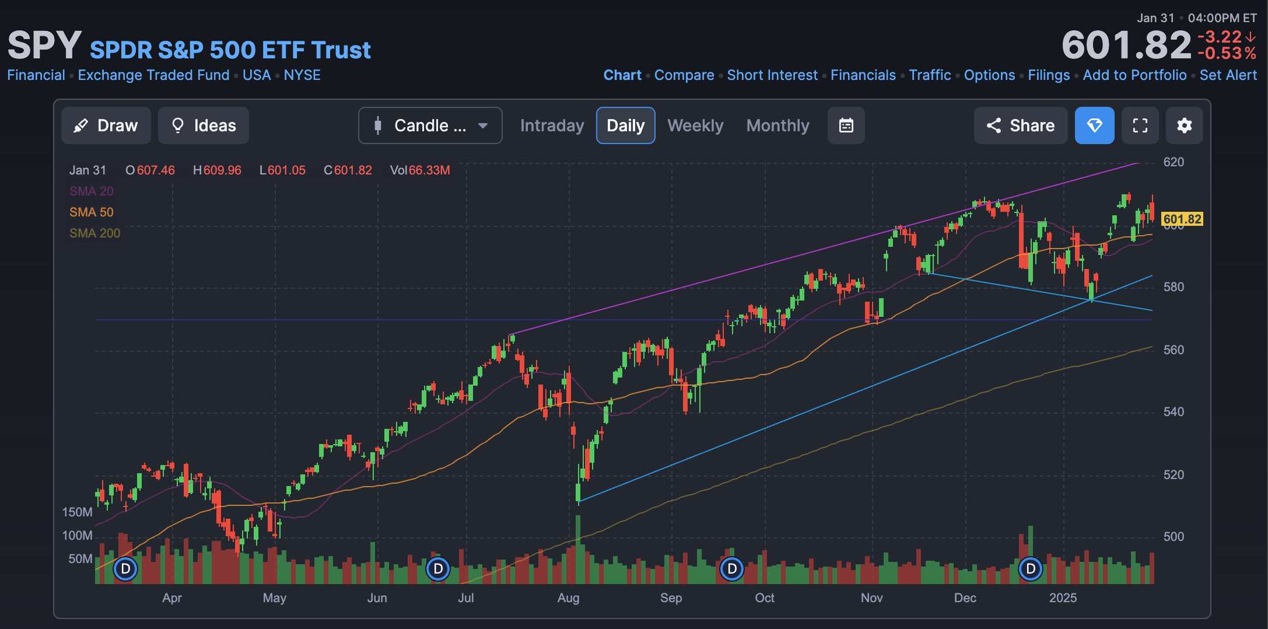The image size is (1268, 629).
Task: Click the 601.82 last price quote
Action: pyautogui.click(x=1126, y=46)
